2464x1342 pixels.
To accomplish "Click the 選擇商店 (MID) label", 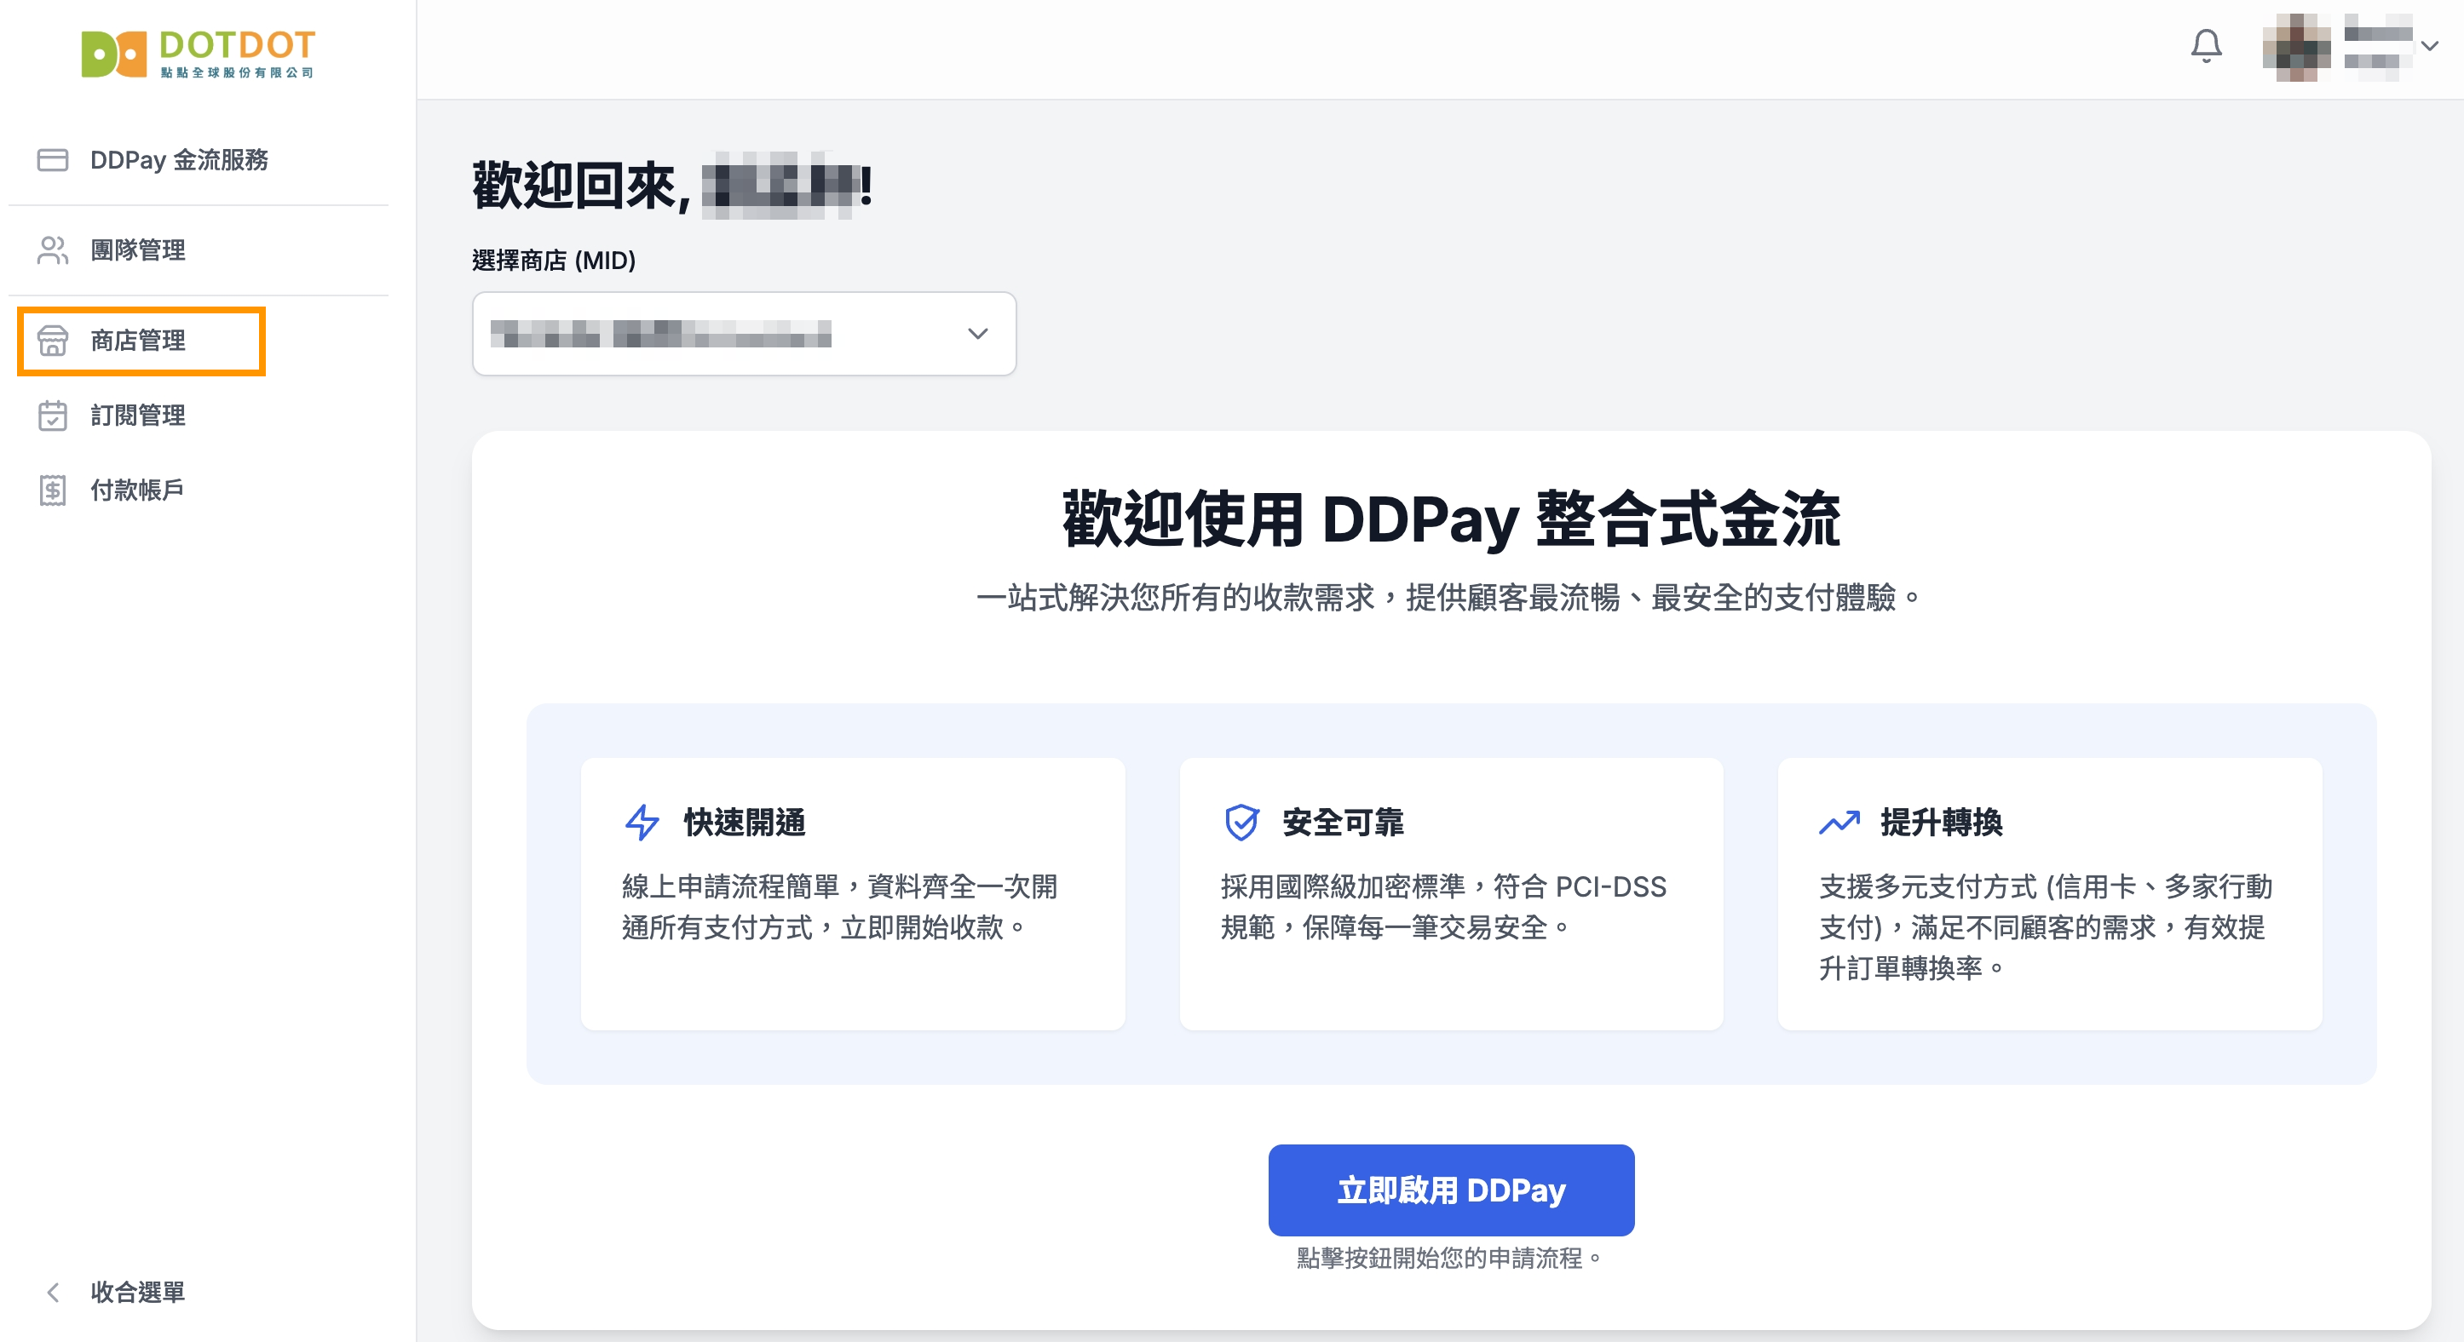I will pos(554,260).
